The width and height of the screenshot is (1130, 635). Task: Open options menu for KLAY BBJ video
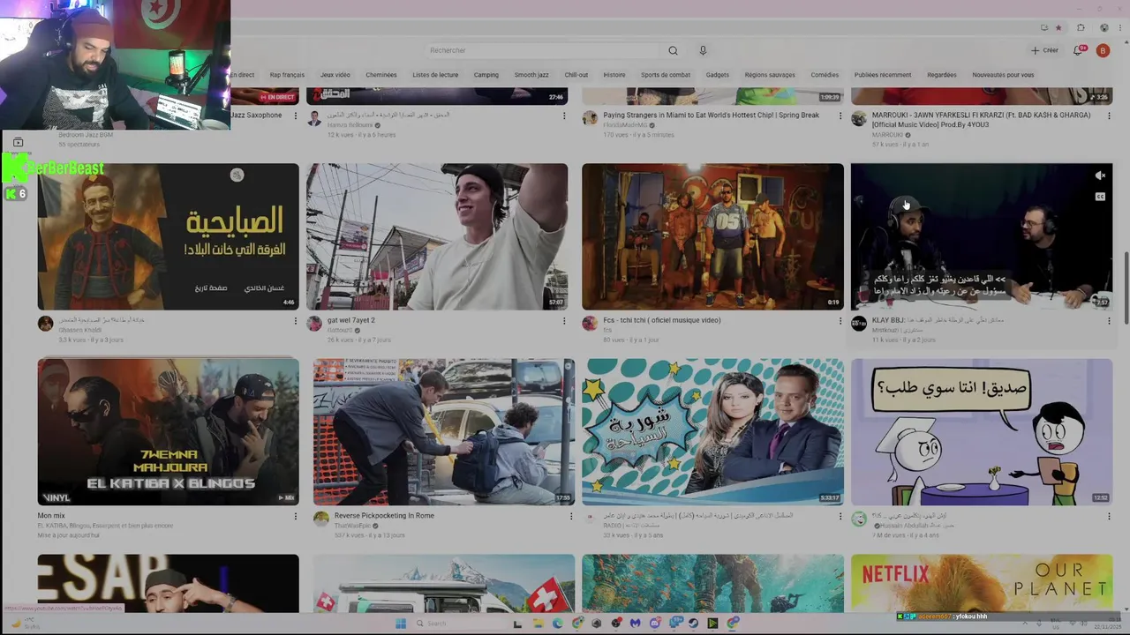[1109, 321]
